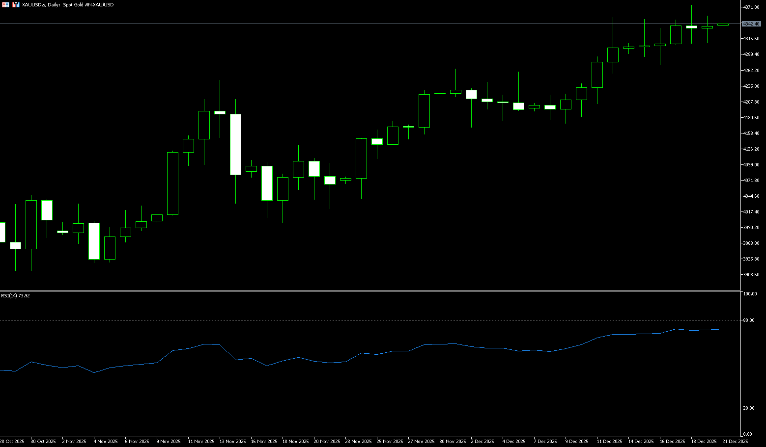Click the 20.00 RSI level label

pos(749,408)
